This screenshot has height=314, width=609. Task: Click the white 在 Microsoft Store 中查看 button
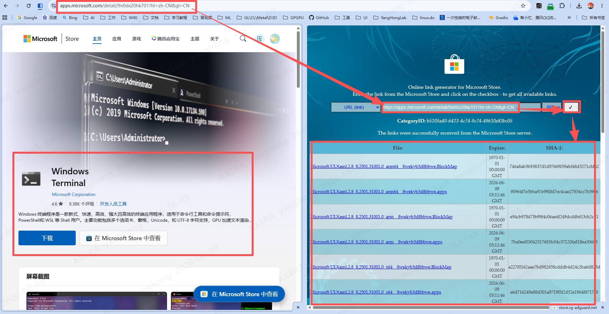[123, 238]
